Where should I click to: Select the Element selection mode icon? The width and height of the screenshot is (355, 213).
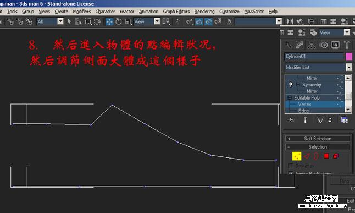coord(336,156)
